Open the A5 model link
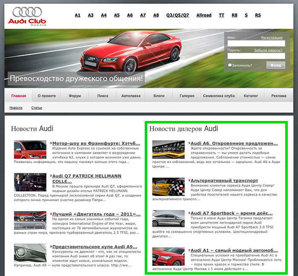Image resolution: width=298 pixels, height=276 pixels. [117, 15]
